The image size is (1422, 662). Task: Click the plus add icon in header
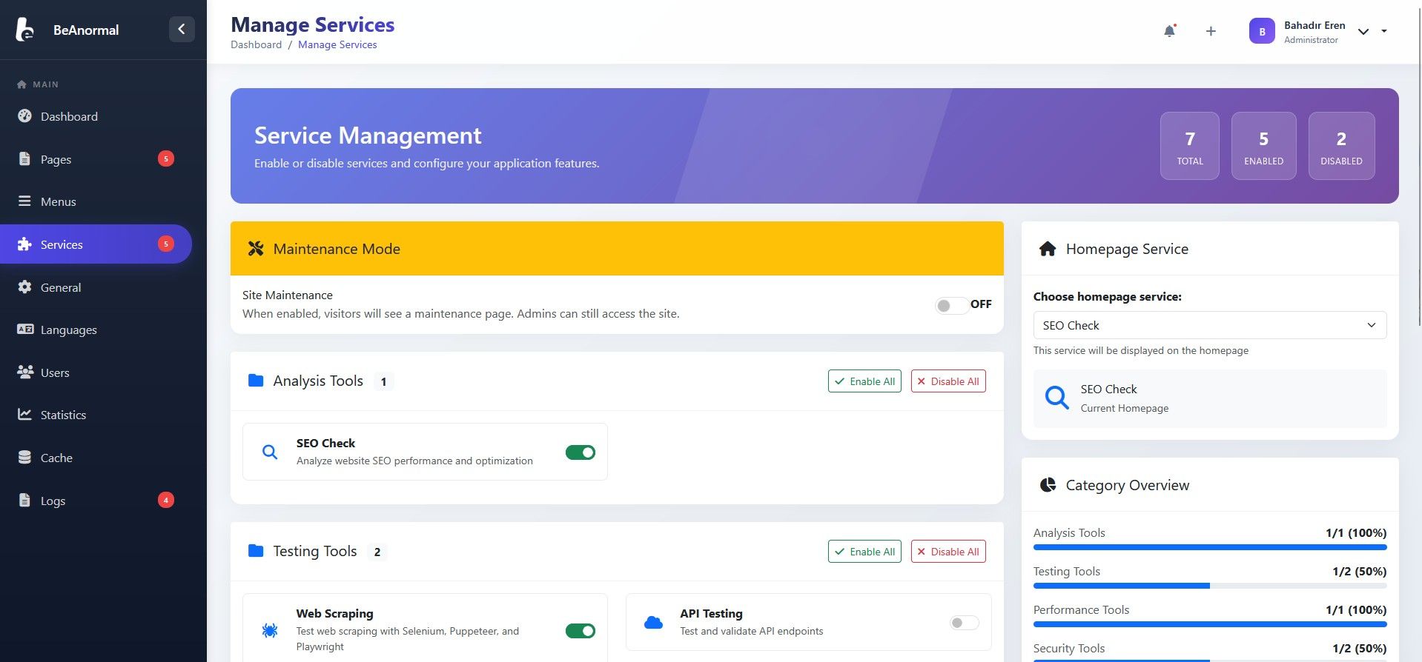click(1211, 31)
